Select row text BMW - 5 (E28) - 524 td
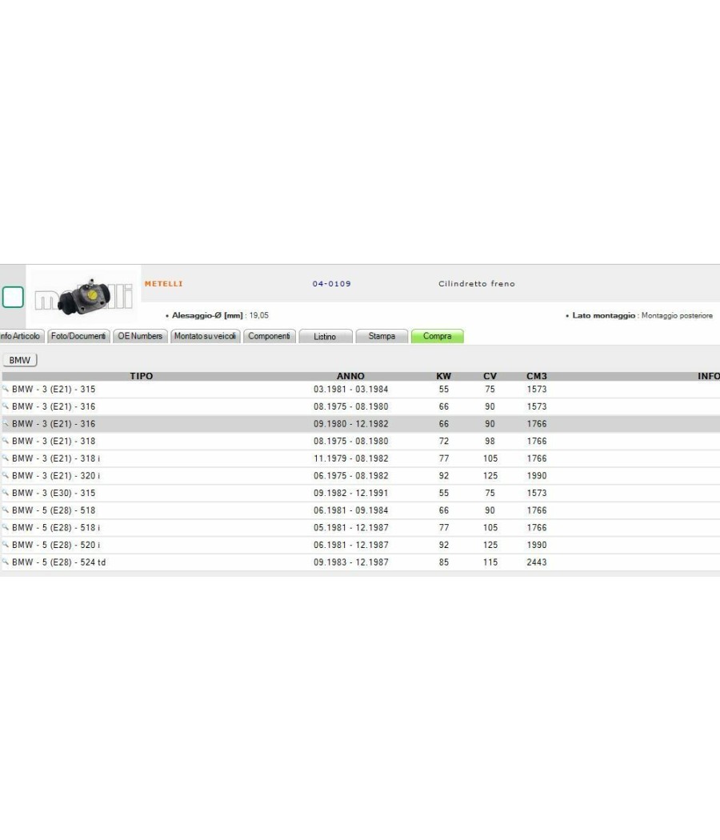 tap(59, 562)
